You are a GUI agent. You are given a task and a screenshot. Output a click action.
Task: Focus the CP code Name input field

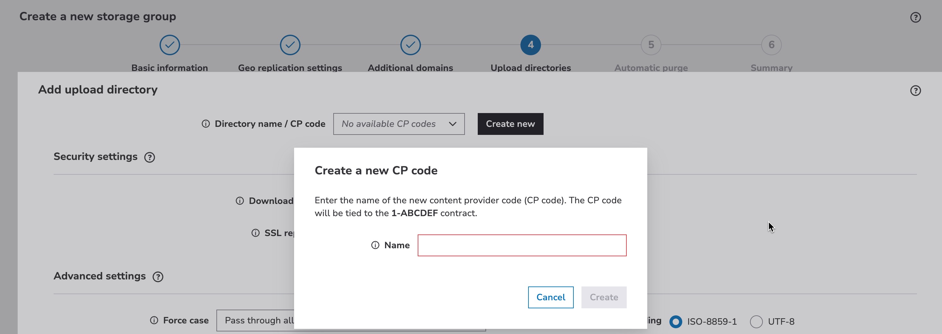point(522,245)
